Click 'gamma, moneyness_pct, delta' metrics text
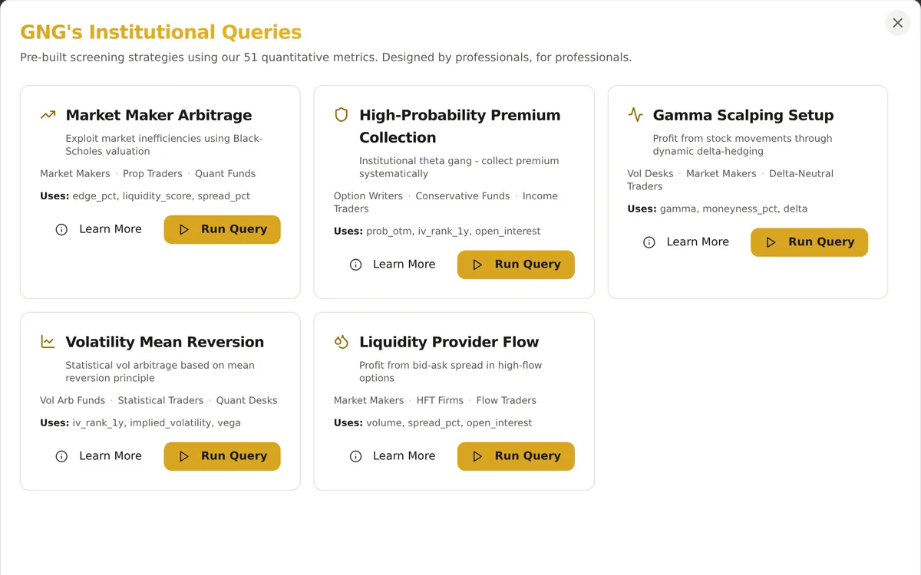This screenshot has width=921, height=575. click(x=734, y=209)
